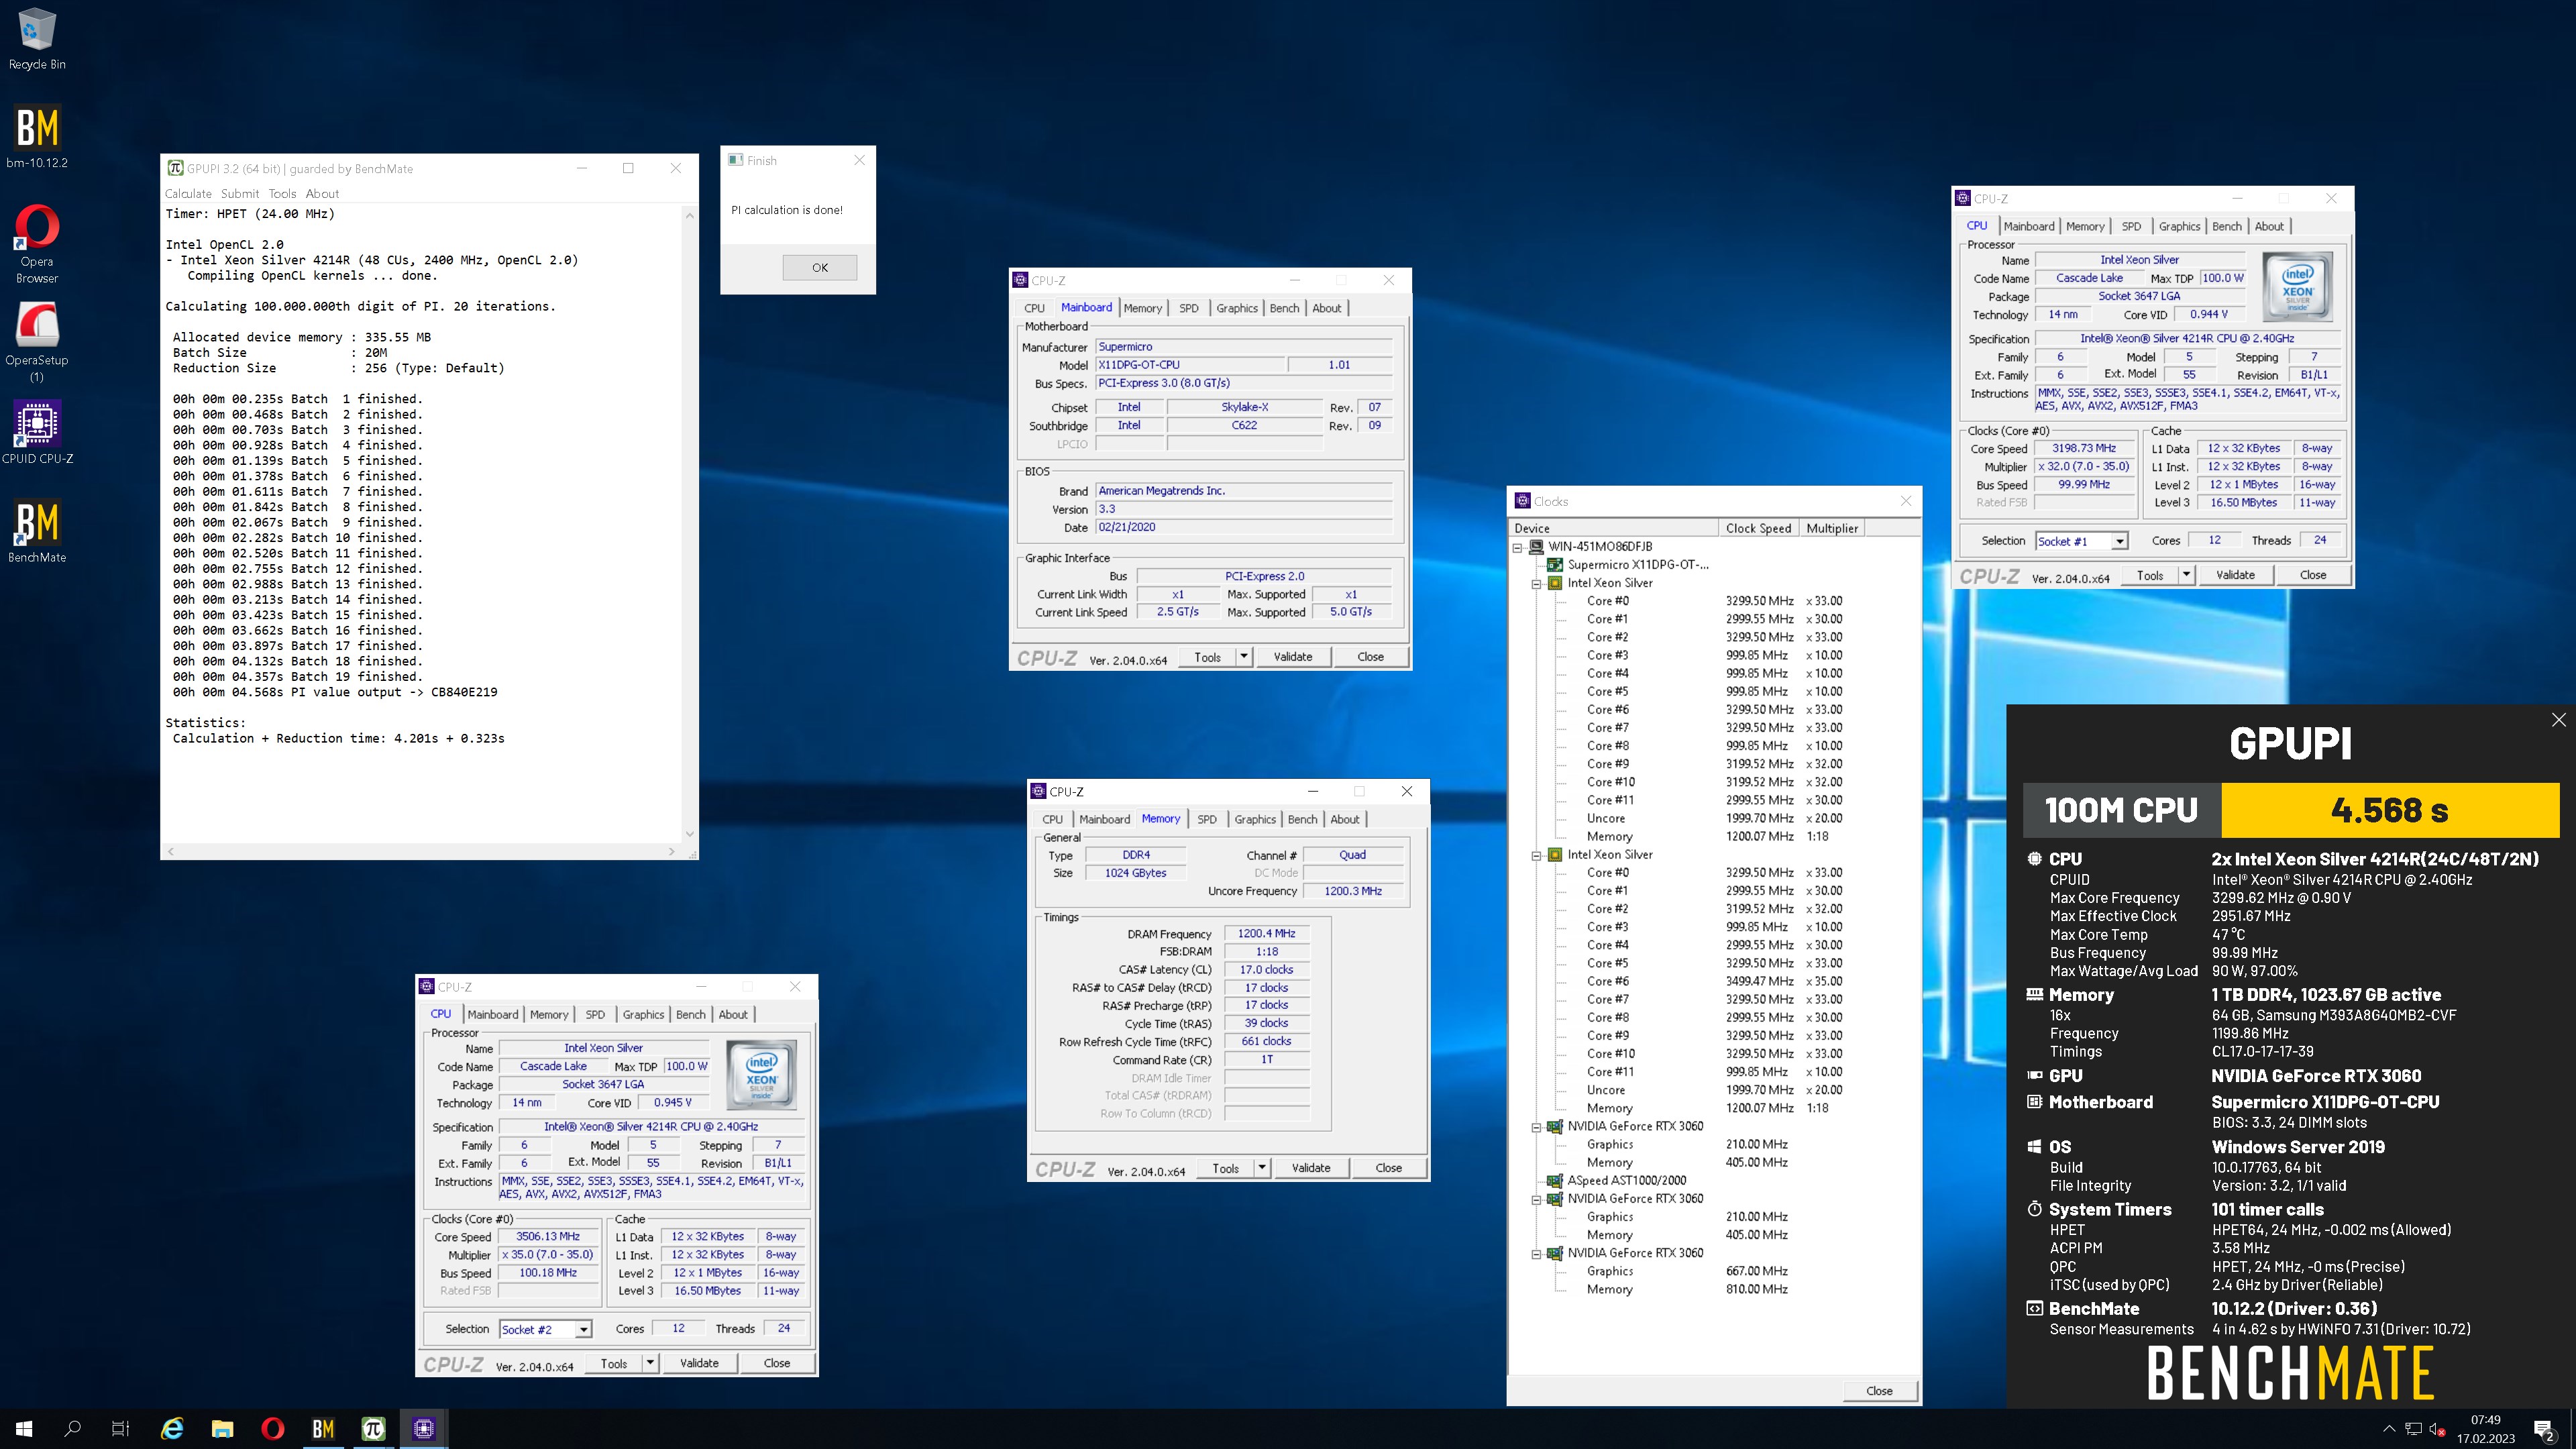2576x1449 pixels.
Task: Open the About menu in GPUPI
Action: tap(322, 194)
